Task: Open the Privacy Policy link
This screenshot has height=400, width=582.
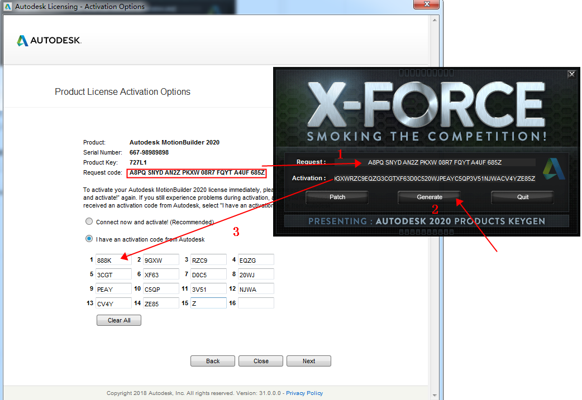Action: [x=304, y=393]
